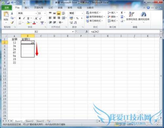Increase font size with large A
This screenshot has height=128, width=164.
point(36,18)
